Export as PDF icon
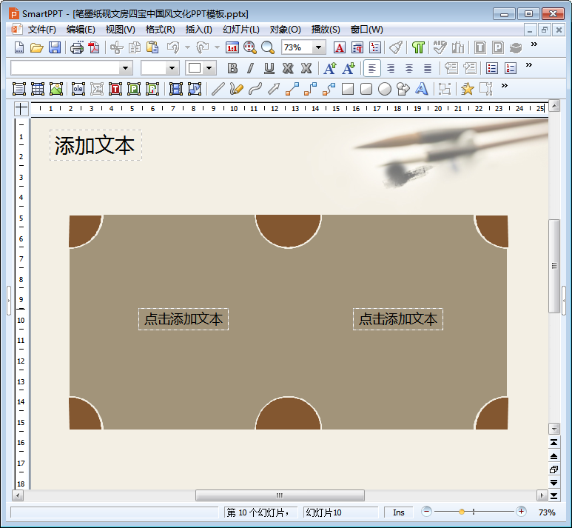This screenshot has width=572, height=528. click(94, 47)
